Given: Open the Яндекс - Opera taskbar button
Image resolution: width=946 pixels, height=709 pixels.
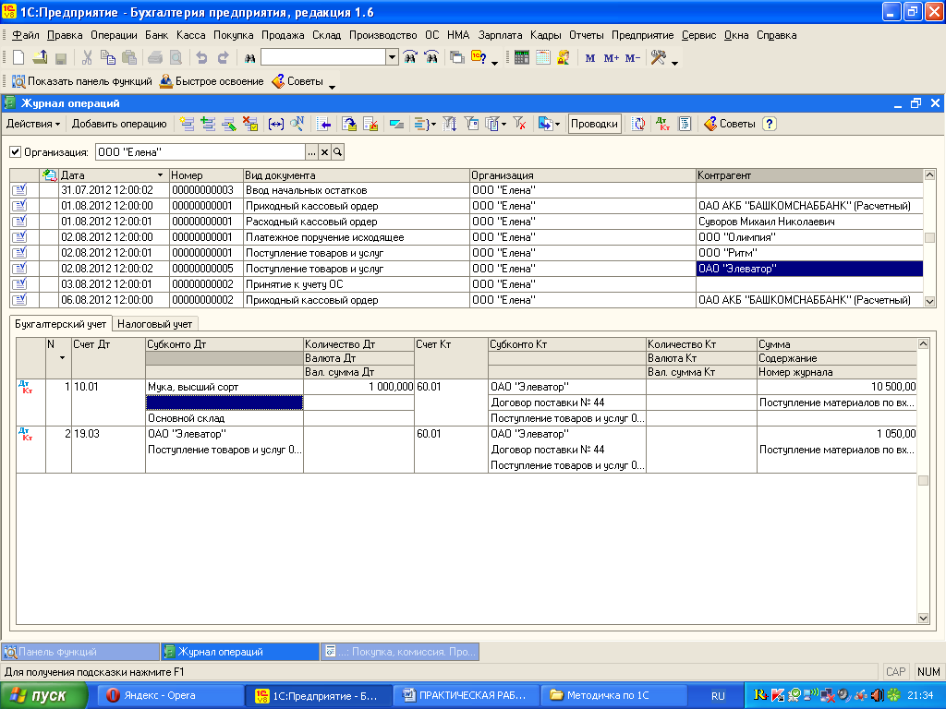Looking at the screenshot, I should click(x=169, y=695).
